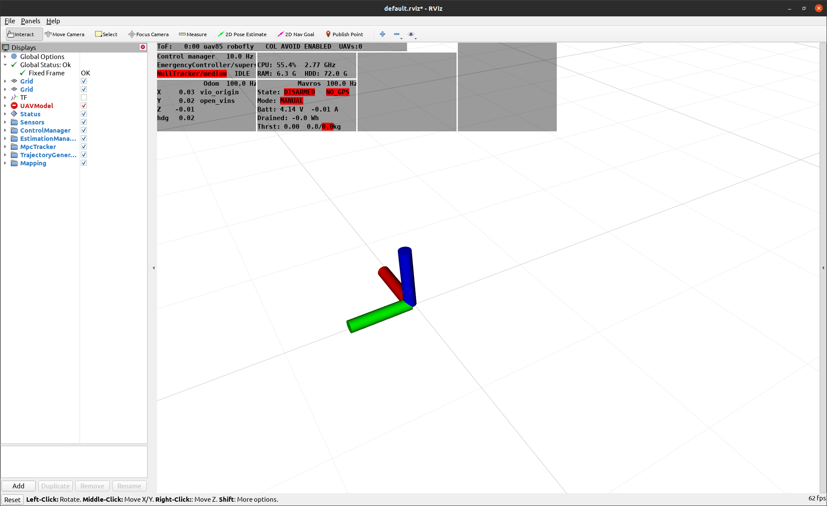Click the ControlManager folder icon
This screenshot has height=506, width=827.
click(14, 130)
